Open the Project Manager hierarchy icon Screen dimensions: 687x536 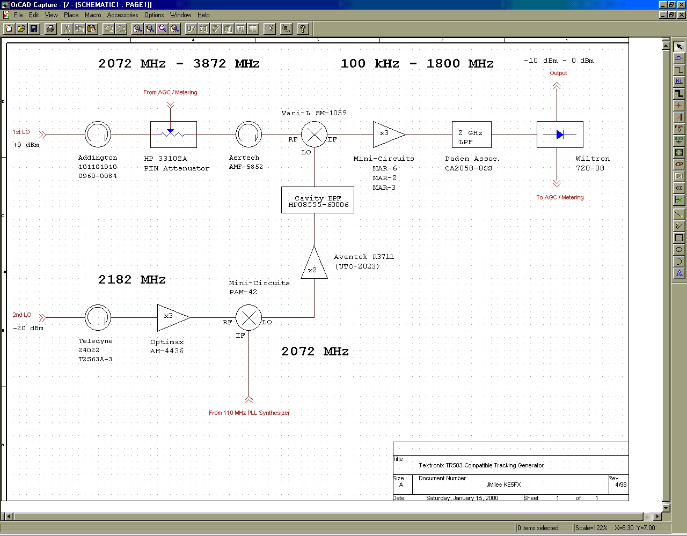coord(286,28)
